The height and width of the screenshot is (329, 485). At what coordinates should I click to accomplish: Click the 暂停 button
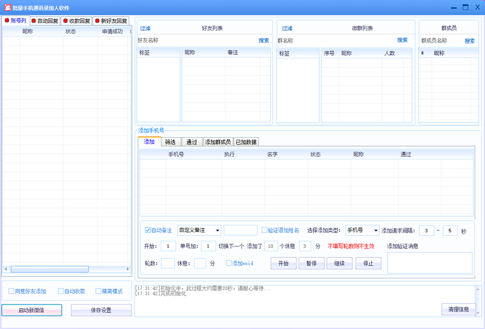[311, 263]
